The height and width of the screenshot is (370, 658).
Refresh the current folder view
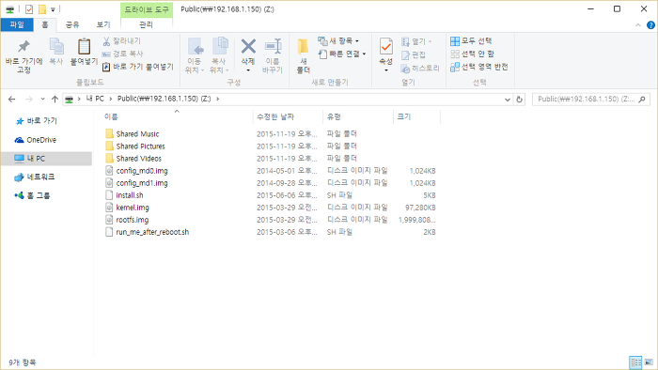click(519, 100)
